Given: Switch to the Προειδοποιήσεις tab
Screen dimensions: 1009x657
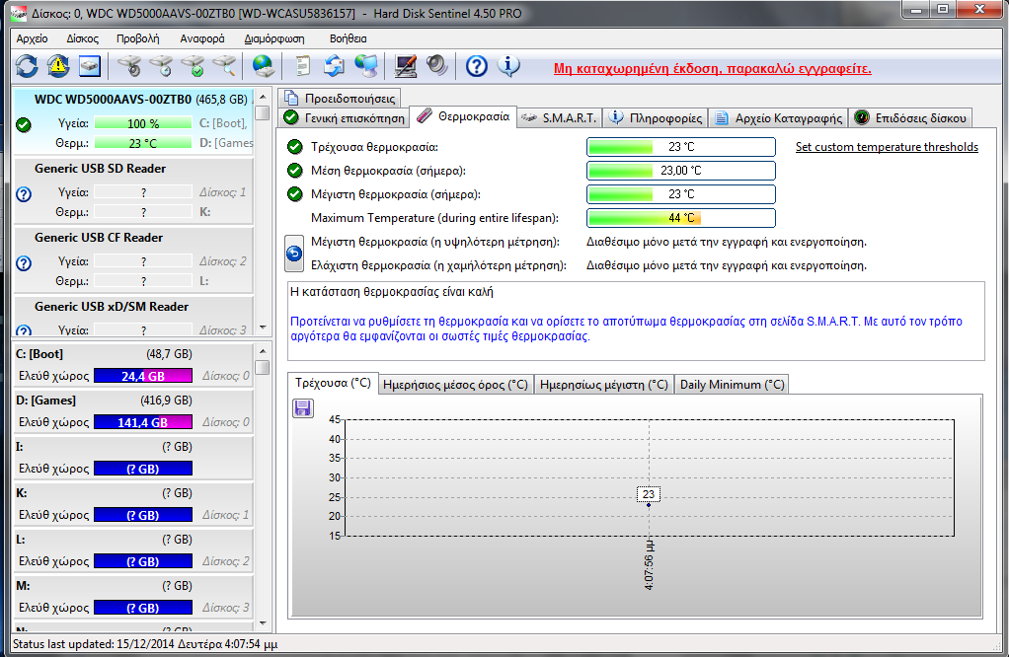Looking at the screenshot, I should click(340, 99).
